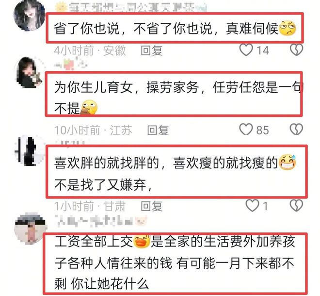Open fourth commenter's avatar with hat

(31, 229)
